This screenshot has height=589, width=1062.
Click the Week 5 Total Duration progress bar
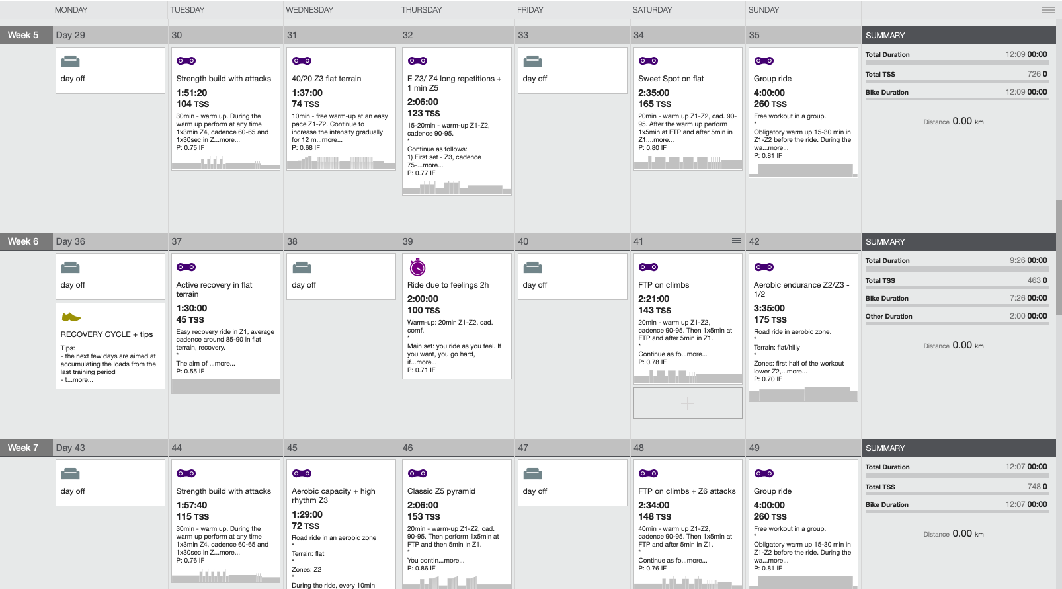click(x=956, y=63)
